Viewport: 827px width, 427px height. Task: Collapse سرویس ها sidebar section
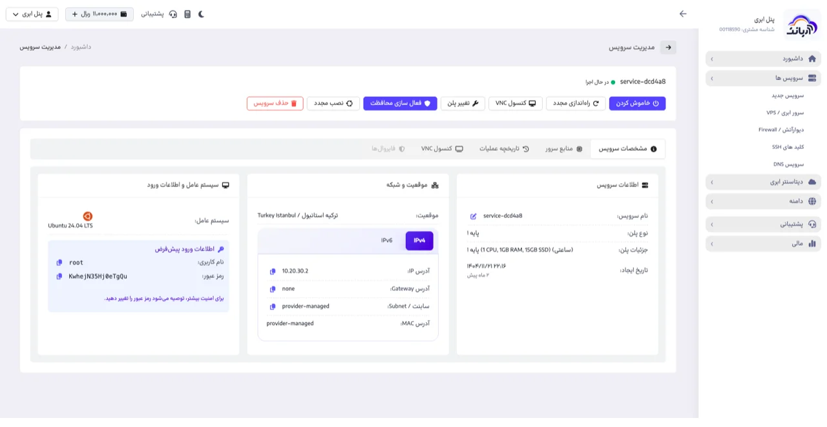coord(763,78)
